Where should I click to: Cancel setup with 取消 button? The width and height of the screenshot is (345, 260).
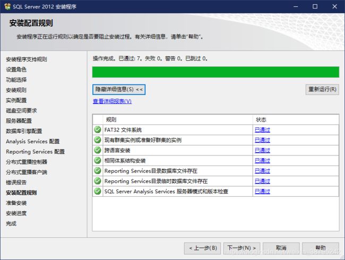point(281,248)
